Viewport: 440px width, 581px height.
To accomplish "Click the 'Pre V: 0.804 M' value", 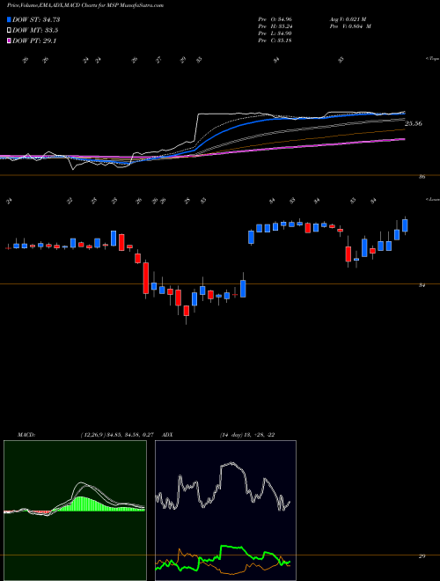I will click(350, 26).
